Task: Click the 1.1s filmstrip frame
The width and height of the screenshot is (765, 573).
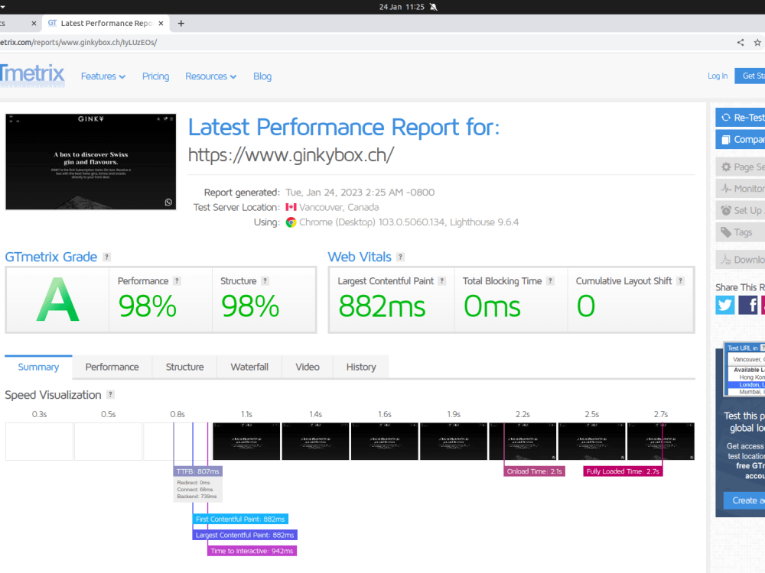Action: pyautogui.click(x=246, y=442)
